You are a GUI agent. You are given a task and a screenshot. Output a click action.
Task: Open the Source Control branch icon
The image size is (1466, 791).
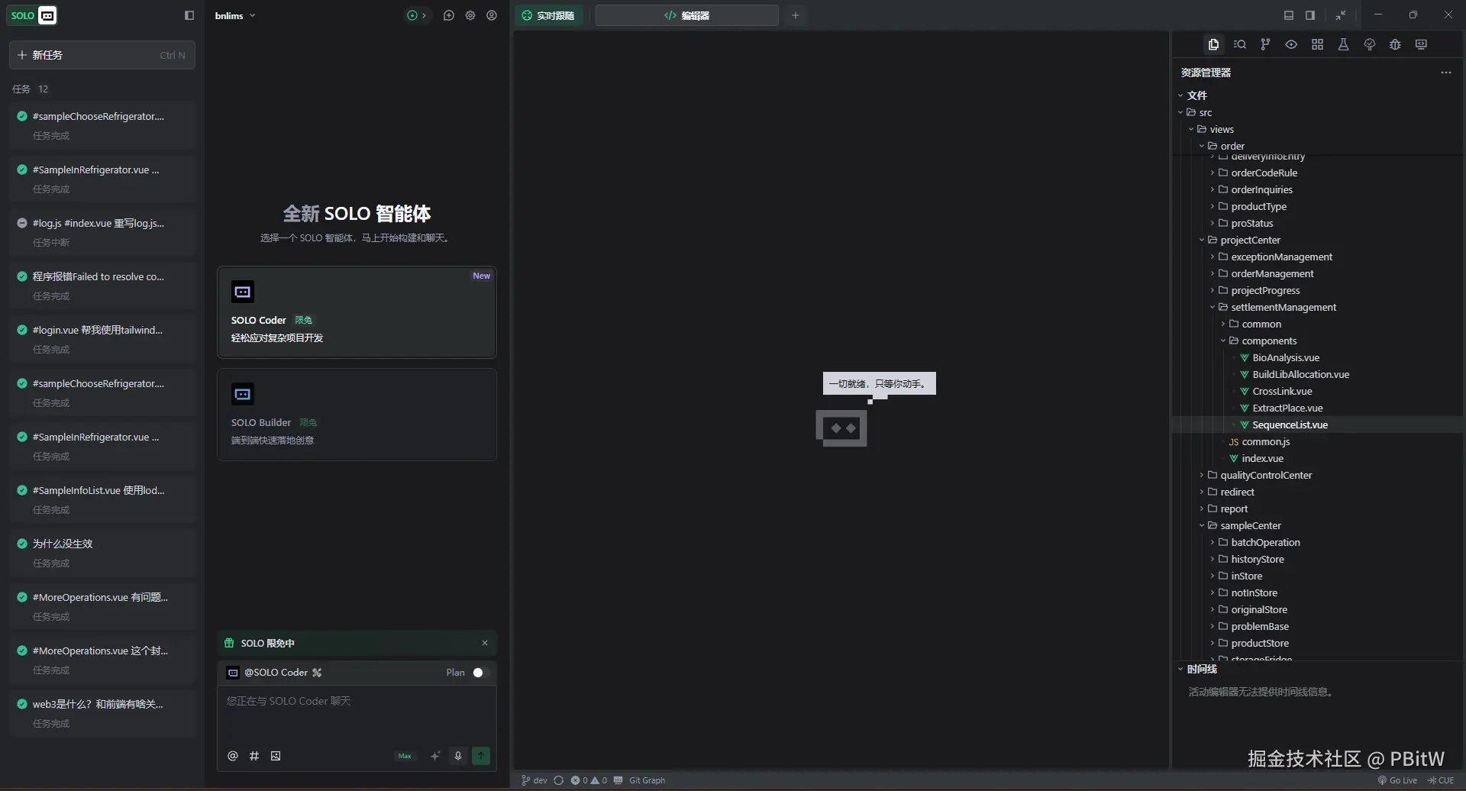[1265, 44]
